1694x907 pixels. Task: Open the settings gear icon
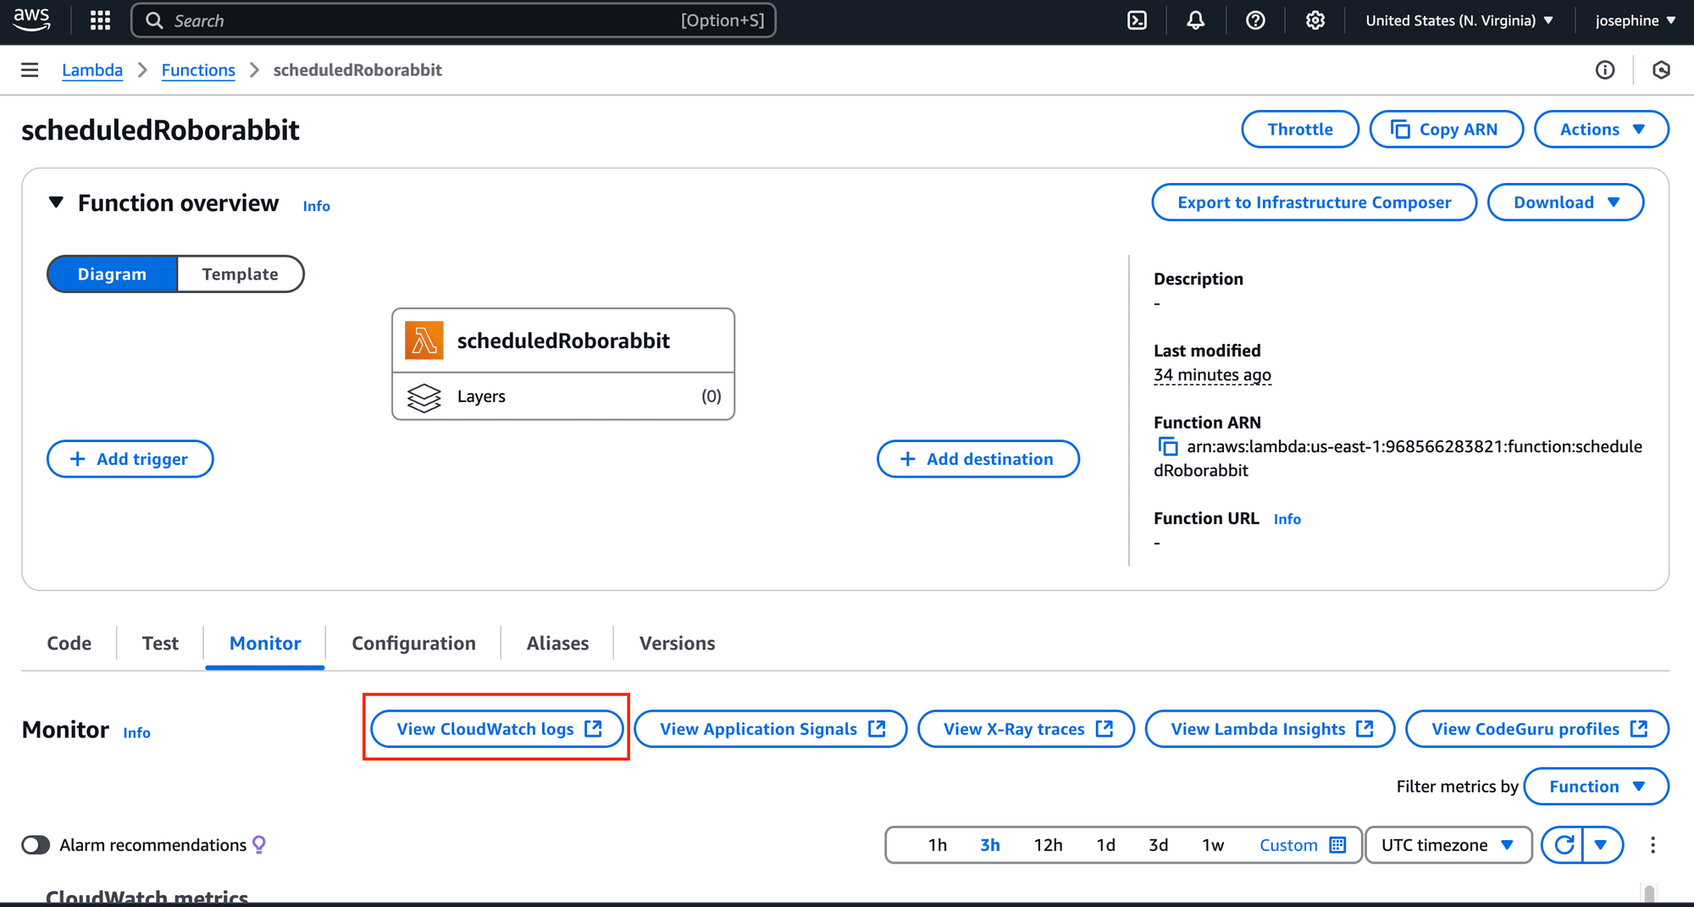(x=1315, y=20)
